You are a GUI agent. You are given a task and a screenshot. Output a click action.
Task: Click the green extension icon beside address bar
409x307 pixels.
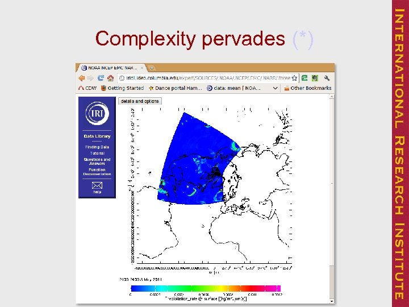[x=304, y=78]
